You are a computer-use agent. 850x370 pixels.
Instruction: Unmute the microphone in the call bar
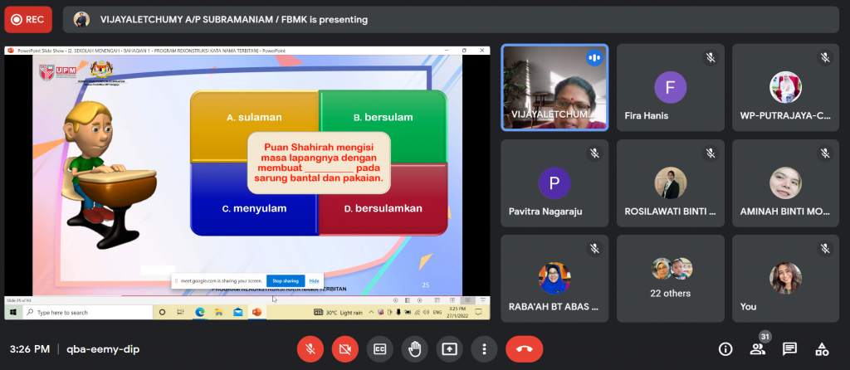coord(310,348)
